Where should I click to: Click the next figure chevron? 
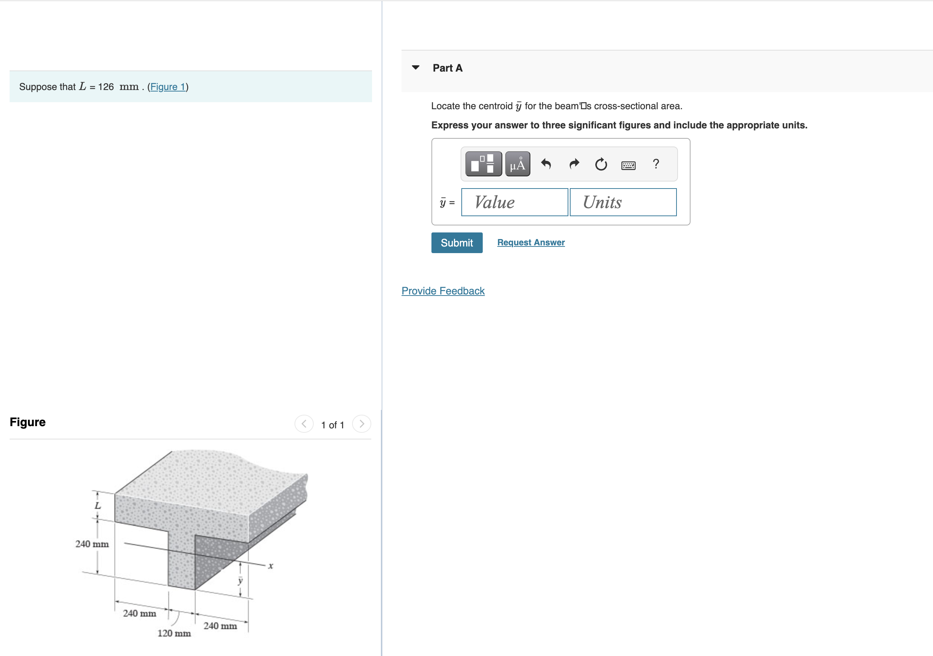tap(361, 424)
